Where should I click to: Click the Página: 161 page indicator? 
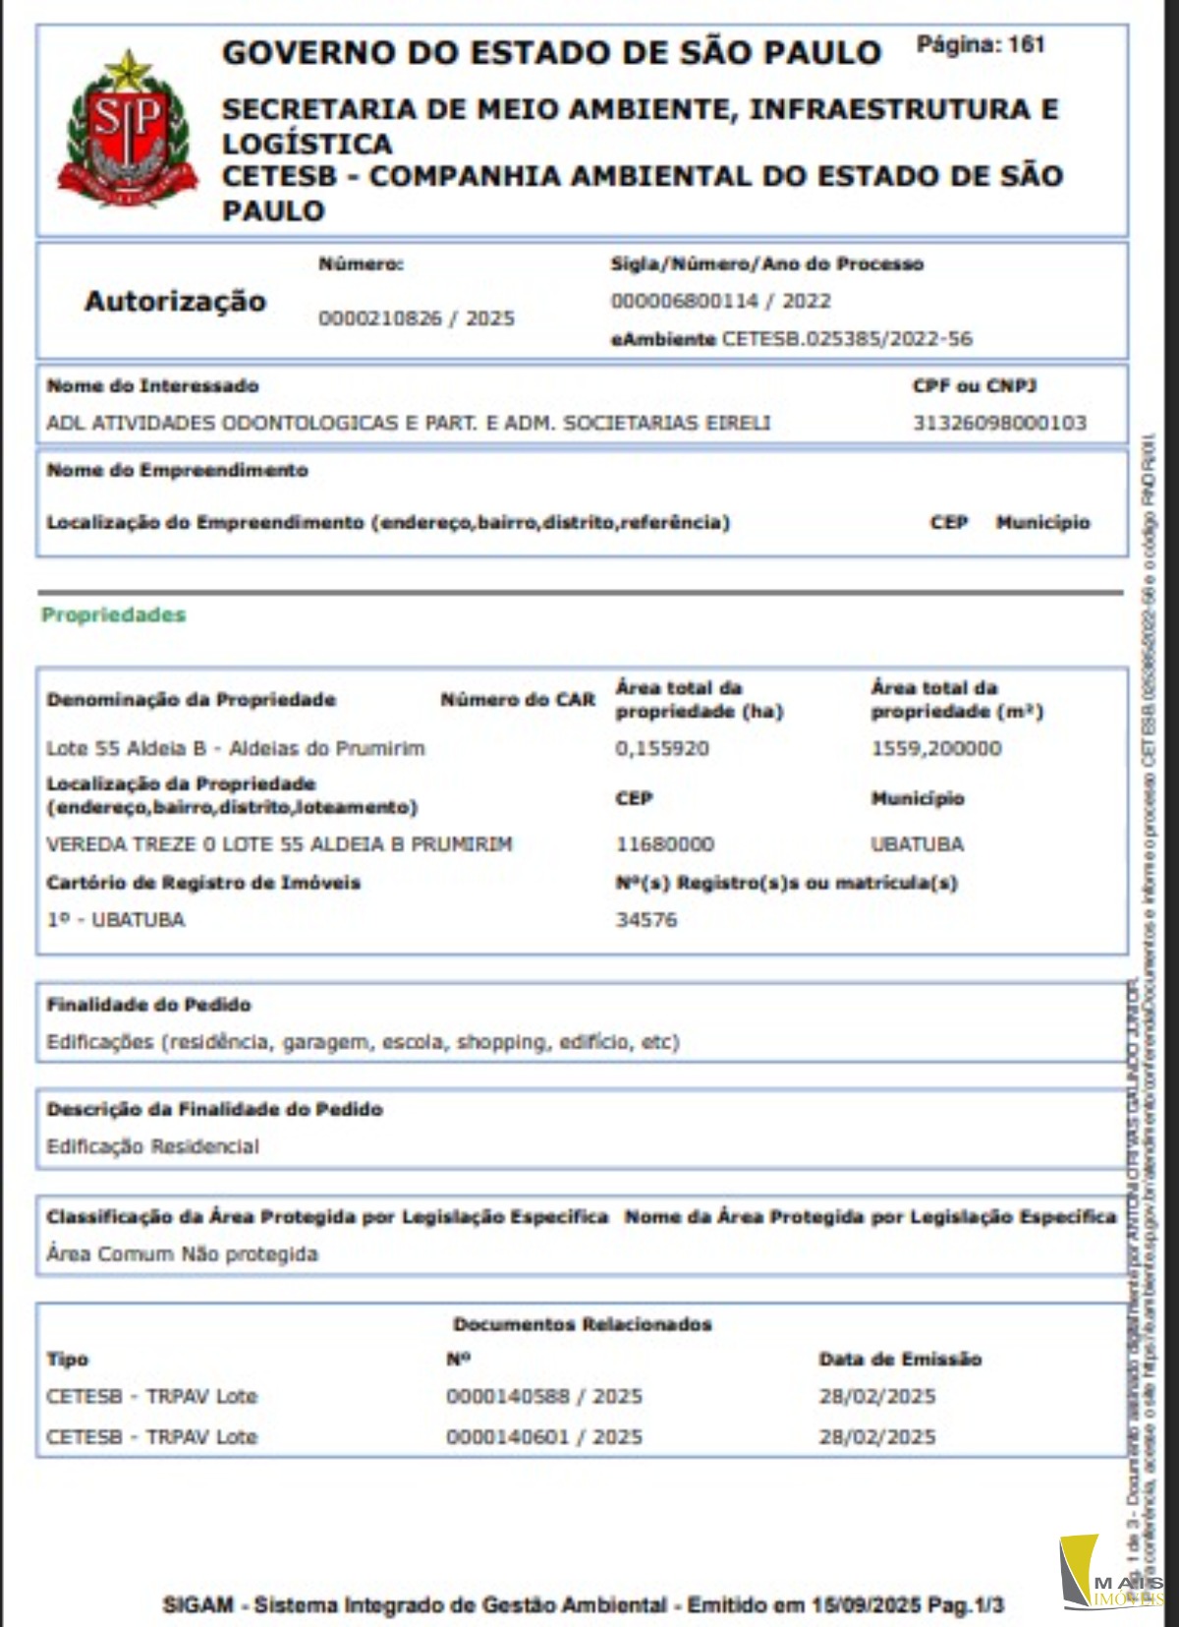click(x=980, y=44)
